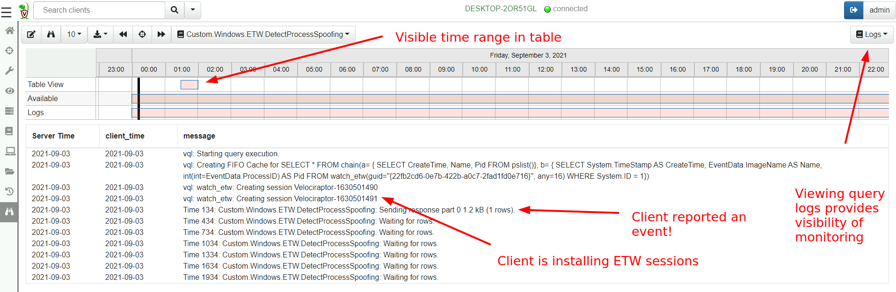Viewport: 896px width, 292px height.
Task: Click the crosshair center timeline button
Action: click(142, 34)
